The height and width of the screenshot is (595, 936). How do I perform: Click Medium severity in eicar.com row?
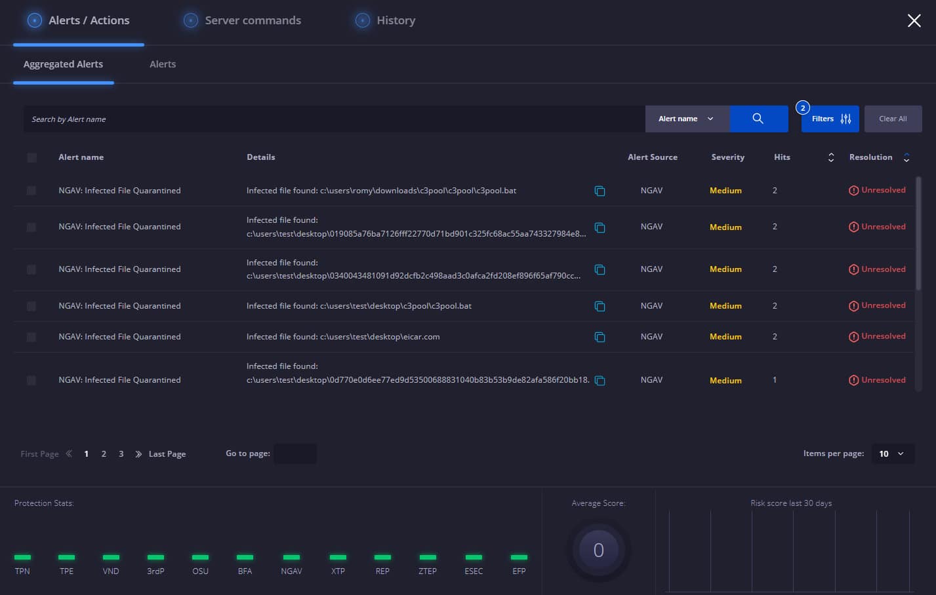click(725, 337)
